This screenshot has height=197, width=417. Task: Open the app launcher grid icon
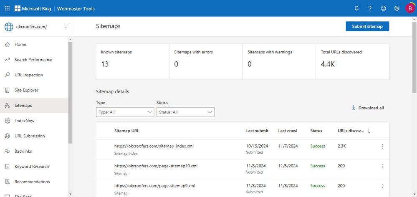(7, 8)
